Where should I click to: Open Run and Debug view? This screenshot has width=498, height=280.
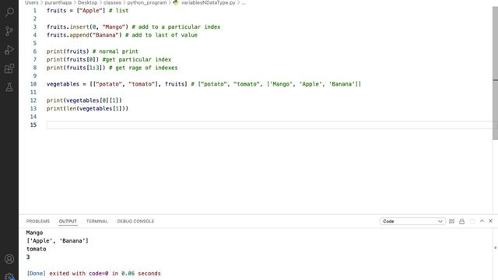point(9,50)
